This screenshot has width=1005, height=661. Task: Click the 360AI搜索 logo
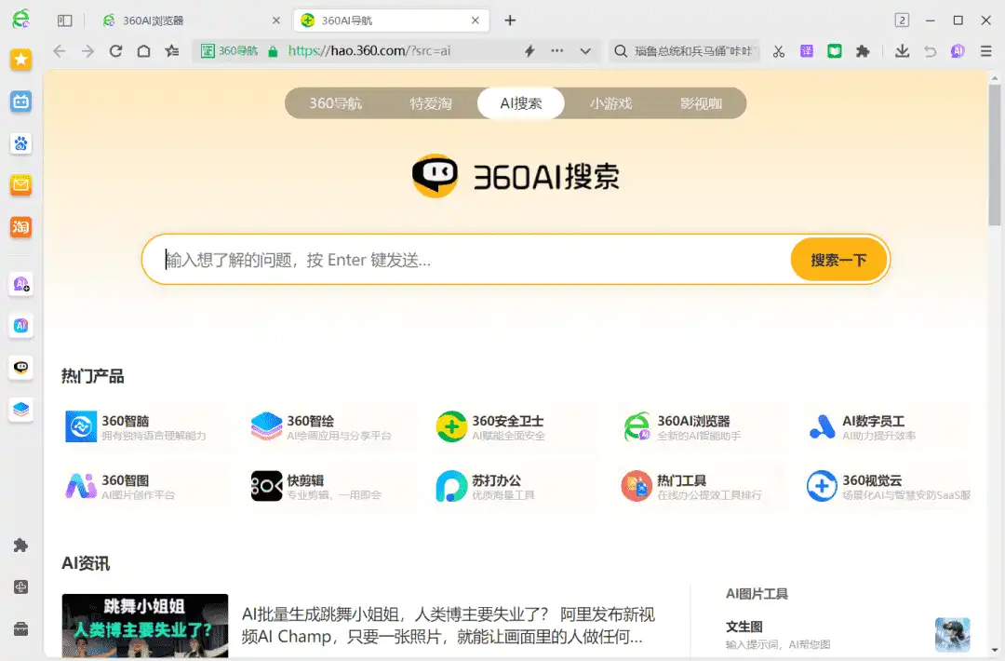point(516,176)
